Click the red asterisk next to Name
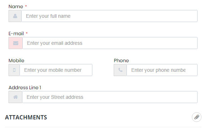Viewport: 205px width, 134px height. (26, 6)
